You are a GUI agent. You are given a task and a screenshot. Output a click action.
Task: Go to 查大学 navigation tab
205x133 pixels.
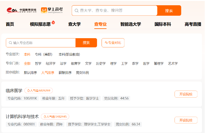pyautogui.click(x=74, y=24)
